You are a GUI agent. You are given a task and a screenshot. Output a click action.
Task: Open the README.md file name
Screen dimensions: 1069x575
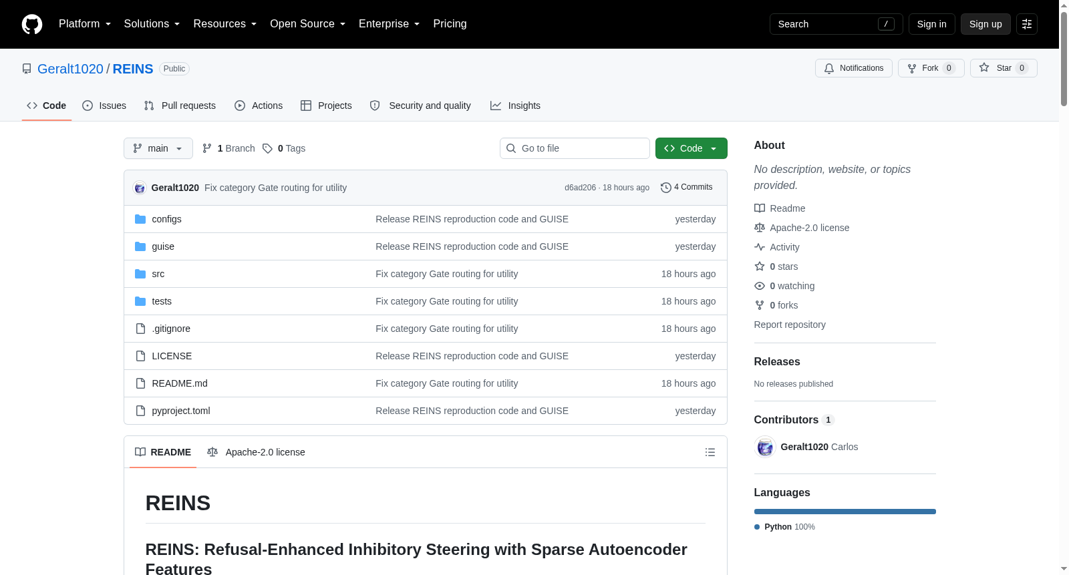point(180,383)
